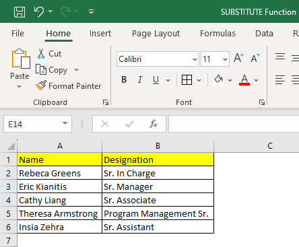This screenshot has width=299, height=247.
Task: Select column A header
Action: coord(60,146)
